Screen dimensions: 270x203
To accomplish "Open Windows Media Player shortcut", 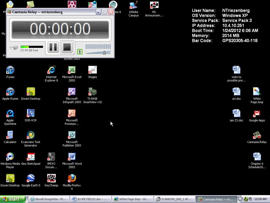I will [x=10, y=160].
